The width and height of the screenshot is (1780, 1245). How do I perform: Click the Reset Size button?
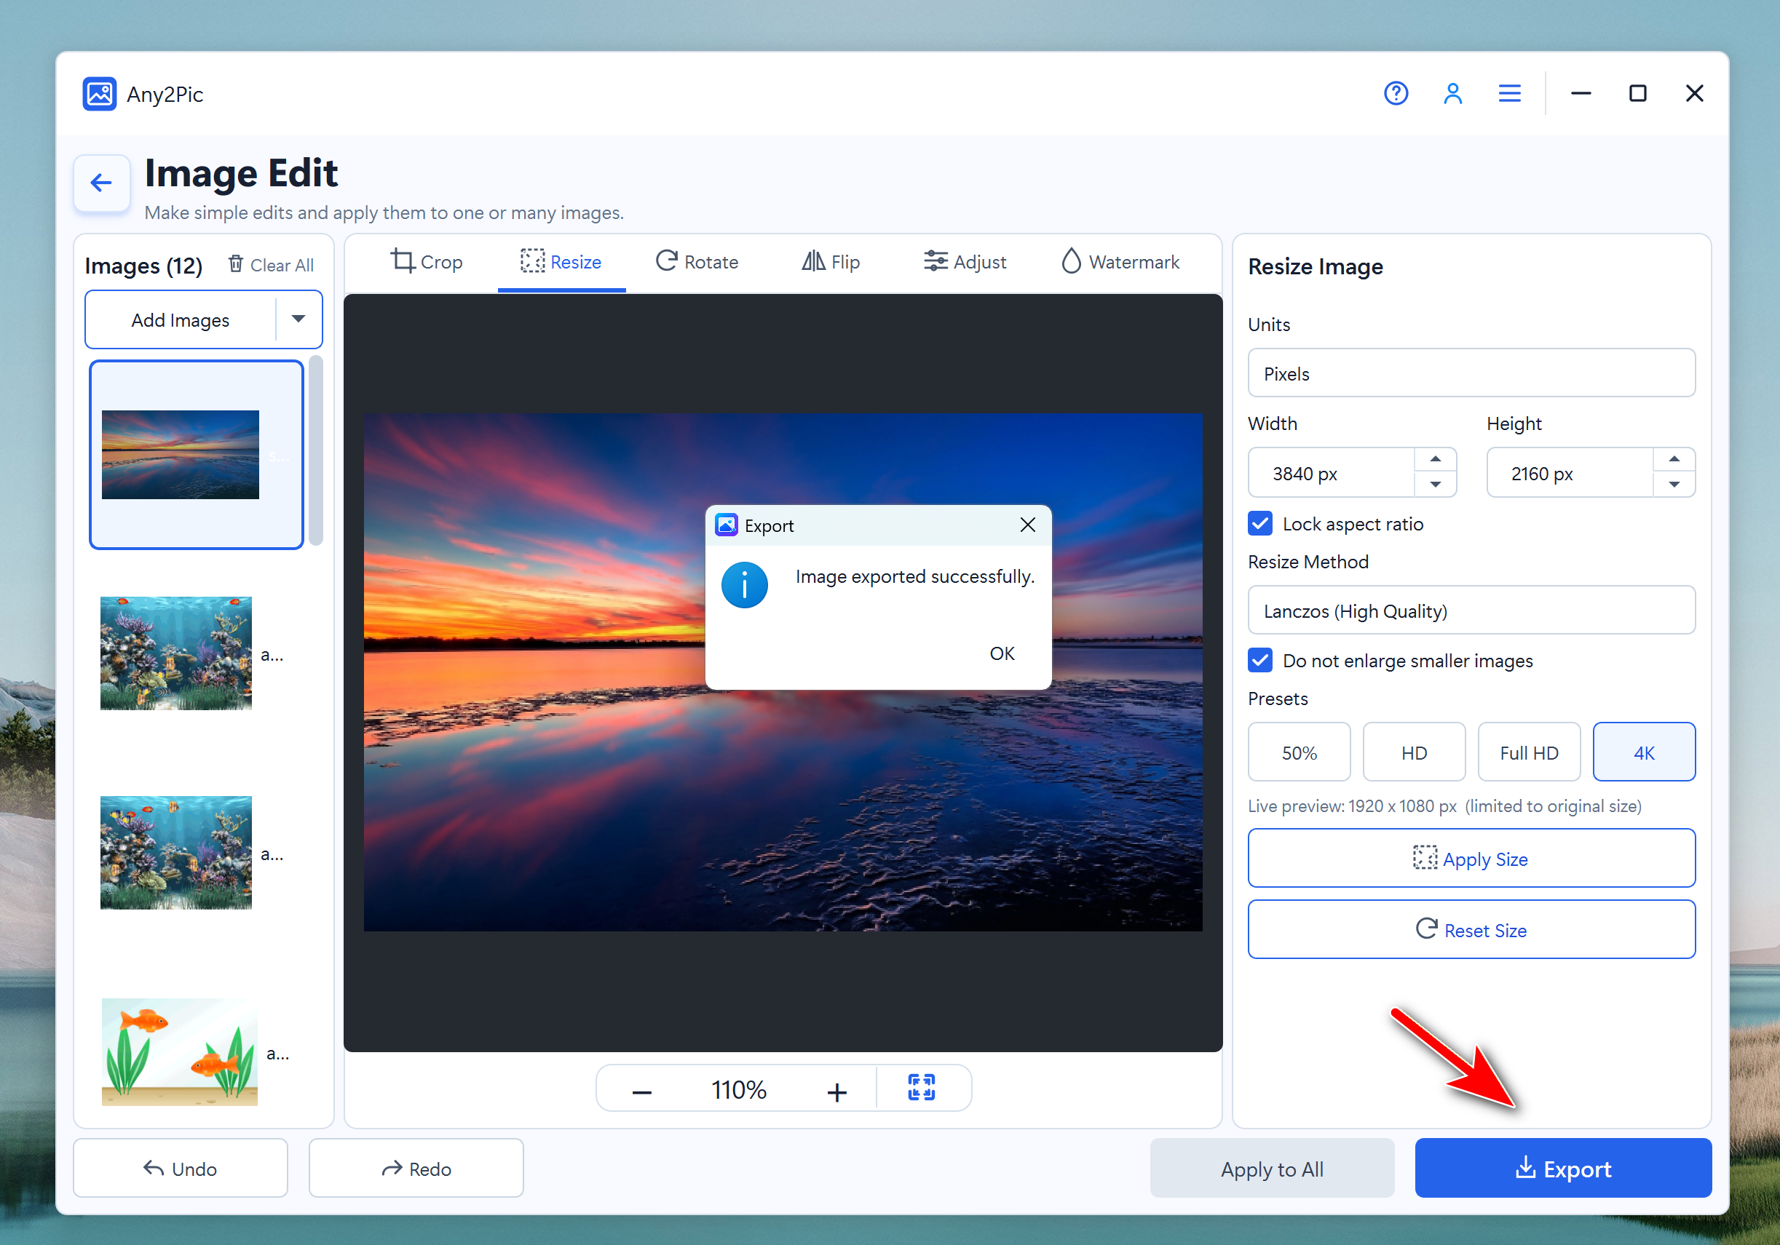click(1471, 930)
